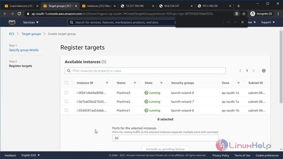Image resolution: width=283 pixels, height=159 pixels.
Task: Go to previous page of instances
Action: point(240,71)
